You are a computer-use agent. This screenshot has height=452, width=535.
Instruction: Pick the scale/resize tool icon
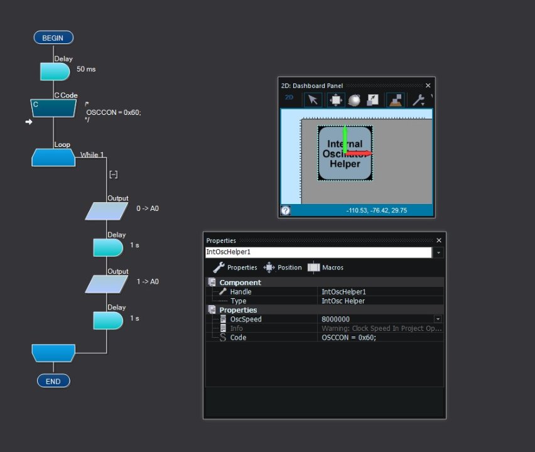pos(372,100)
